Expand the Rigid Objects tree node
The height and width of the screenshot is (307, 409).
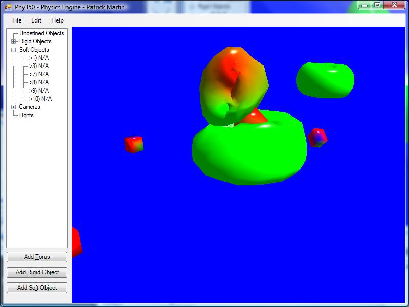coord(14,41)
